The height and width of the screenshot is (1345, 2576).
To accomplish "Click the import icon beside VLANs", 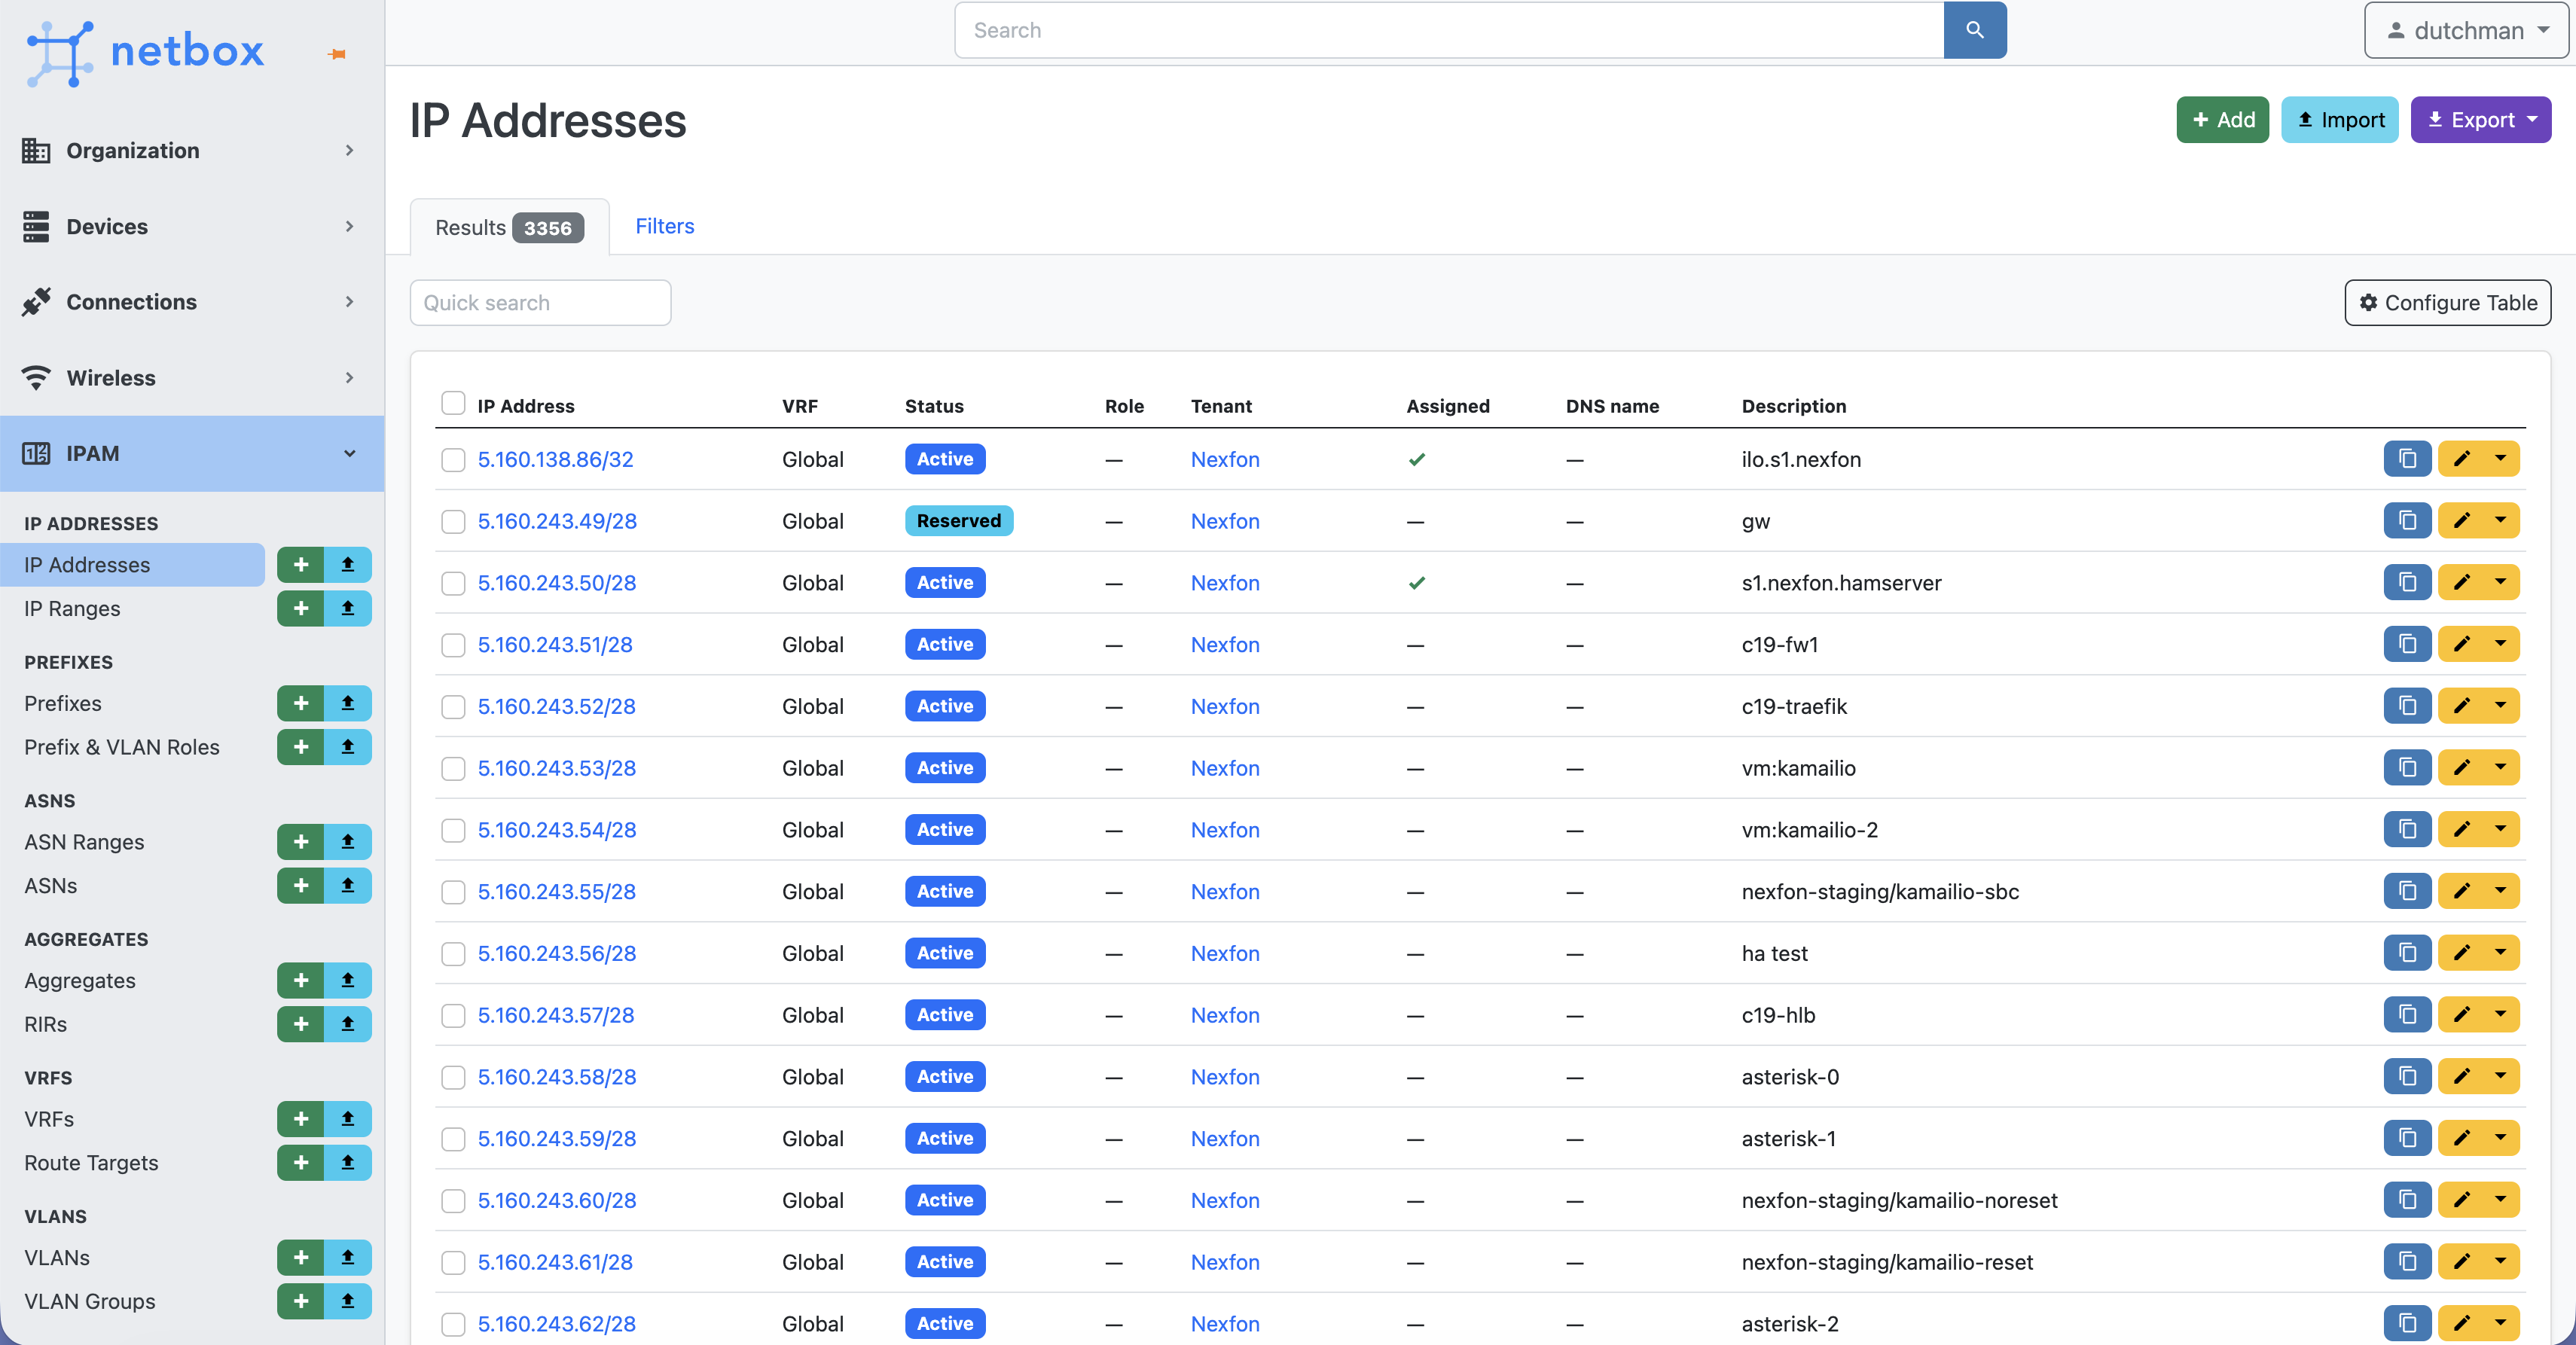I will click(x=347, y=1257).
